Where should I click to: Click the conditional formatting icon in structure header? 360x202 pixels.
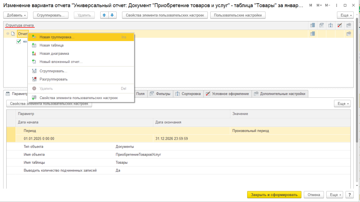(x=339, y=25)
